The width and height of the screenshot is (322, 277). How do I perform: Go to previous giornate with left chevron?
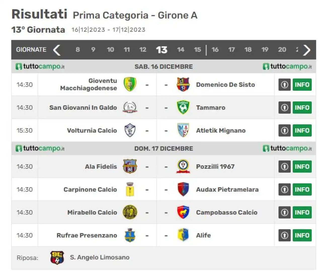coord(57,50)
